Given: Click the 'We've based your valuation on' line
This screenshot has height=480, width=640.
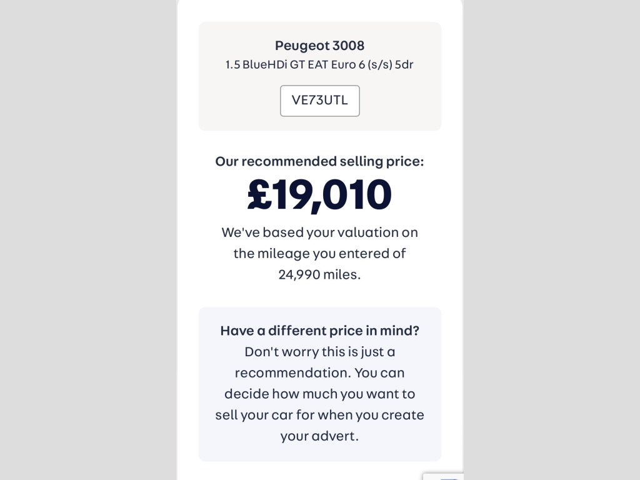Looking at the screenshot, I should pyautogui.click(x=319, y=232).
